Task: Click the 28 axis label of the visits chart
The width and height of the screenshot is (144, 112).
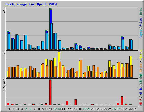Action: click(x=4, y=52)
